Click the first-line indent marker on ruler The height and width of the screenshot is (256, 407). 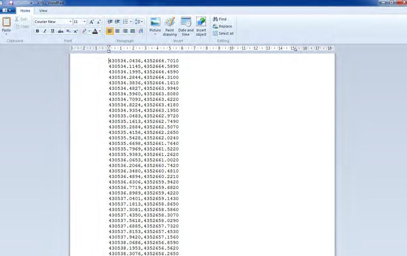click(109, 47)
